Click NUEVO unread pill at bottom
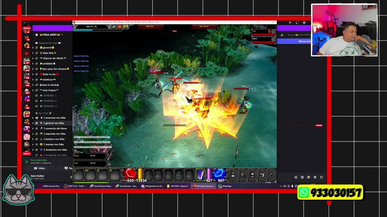The height and width of the screenshot is (217, 387). click(x=27, y=154)
